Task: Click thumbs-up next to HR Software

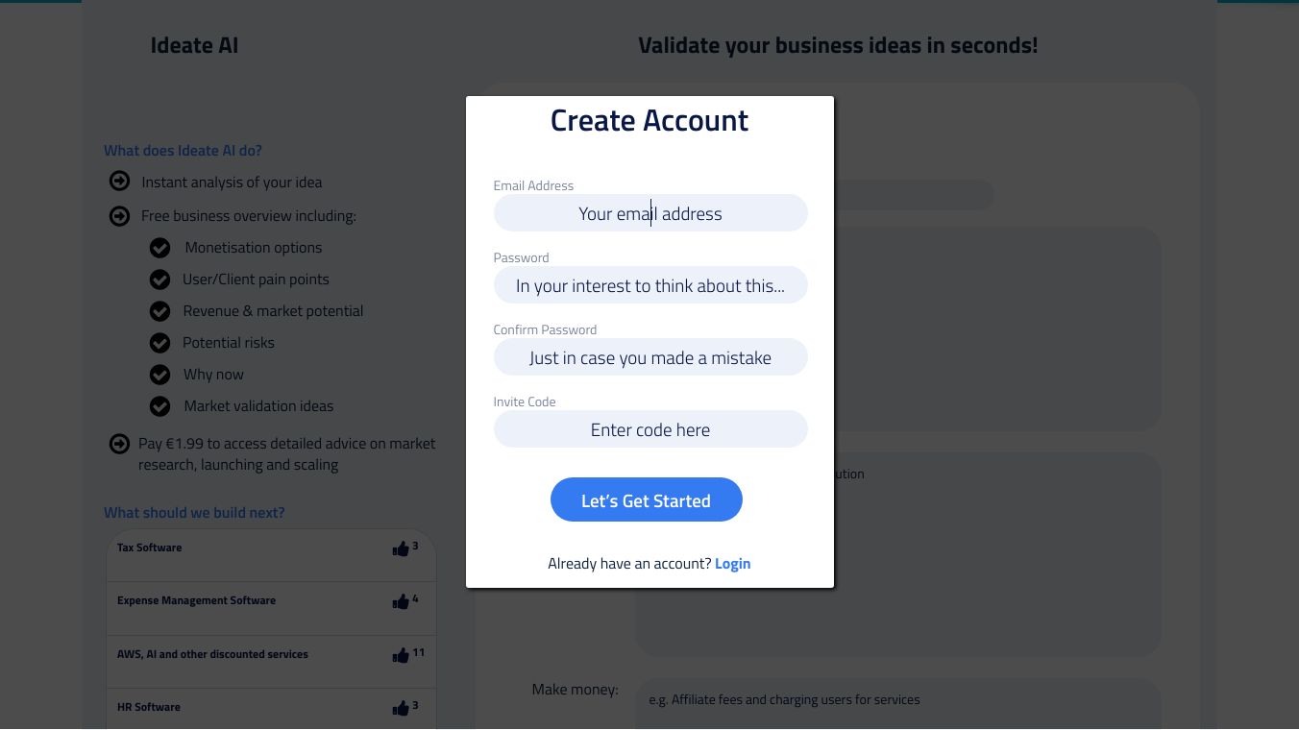Action: click(x=401, y=708)
